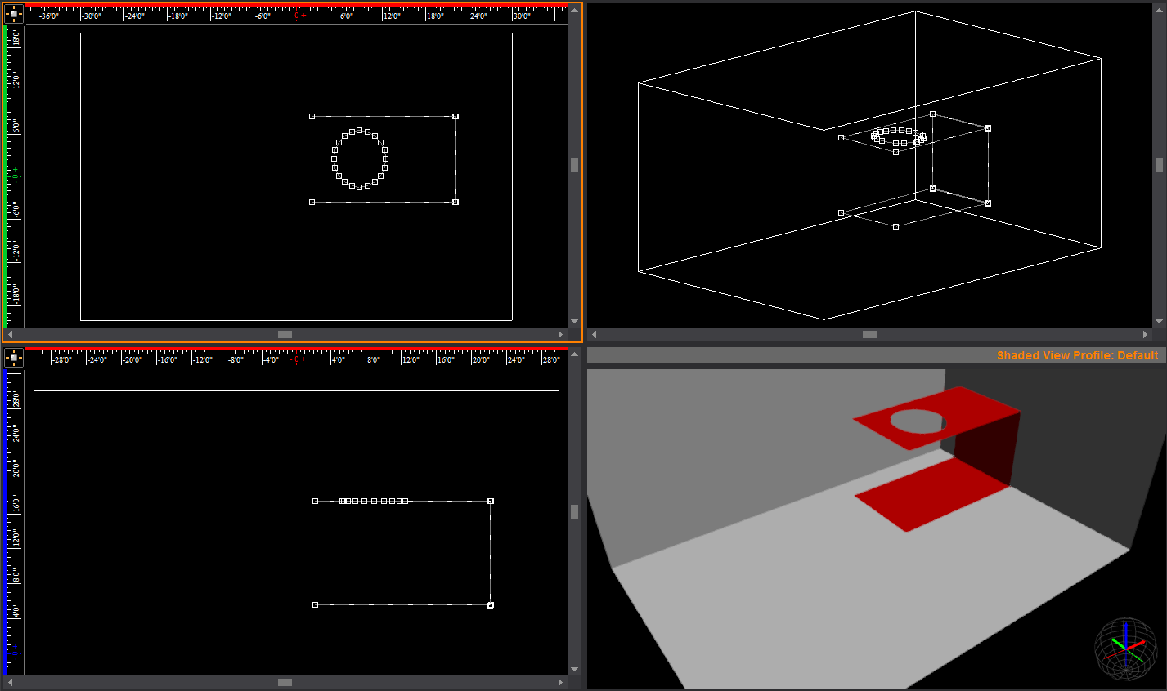Click the right scroll arrow of the 3D wireframe viewport
The image size is (1167, 691).
(x=1146, y=334)
